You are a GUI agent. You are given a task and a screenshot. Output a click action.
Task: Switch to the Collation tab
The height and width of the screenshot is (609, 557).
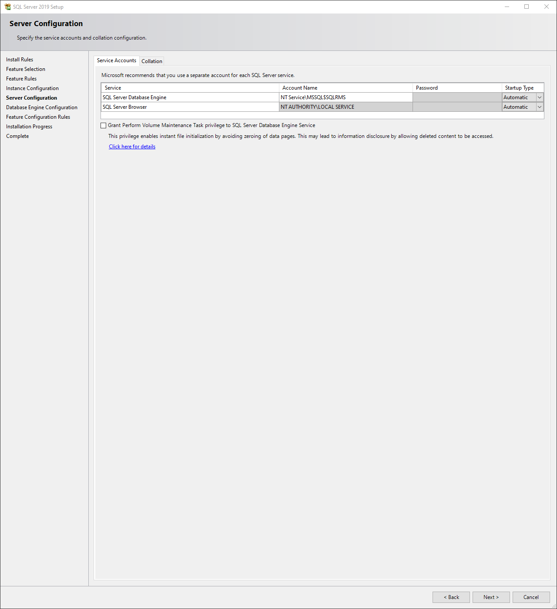152,61
